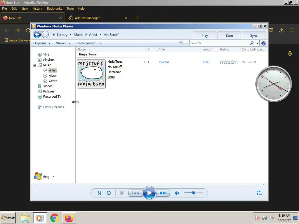
Task: Sort by the Album column header
Action: pyautogui.click(x=81, y=49)
